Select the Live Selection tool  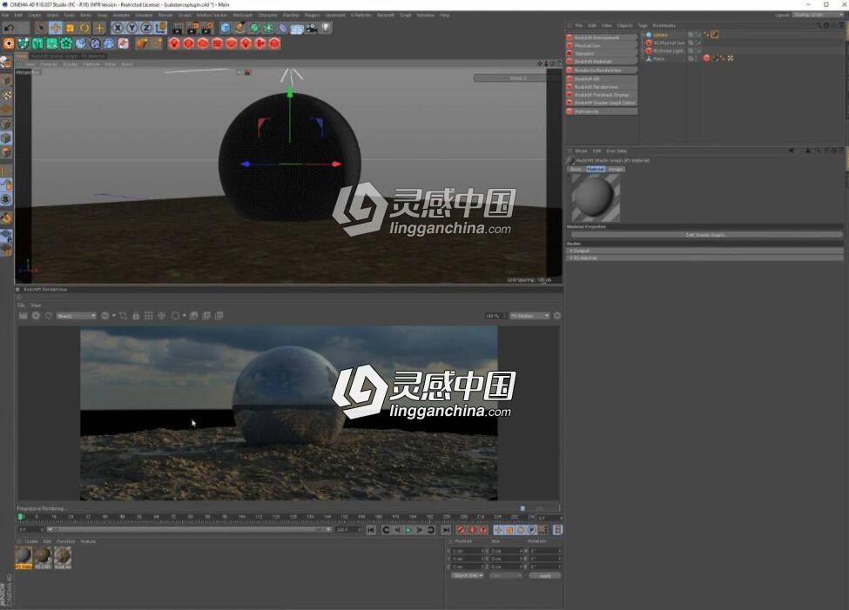tap(41, 28)
